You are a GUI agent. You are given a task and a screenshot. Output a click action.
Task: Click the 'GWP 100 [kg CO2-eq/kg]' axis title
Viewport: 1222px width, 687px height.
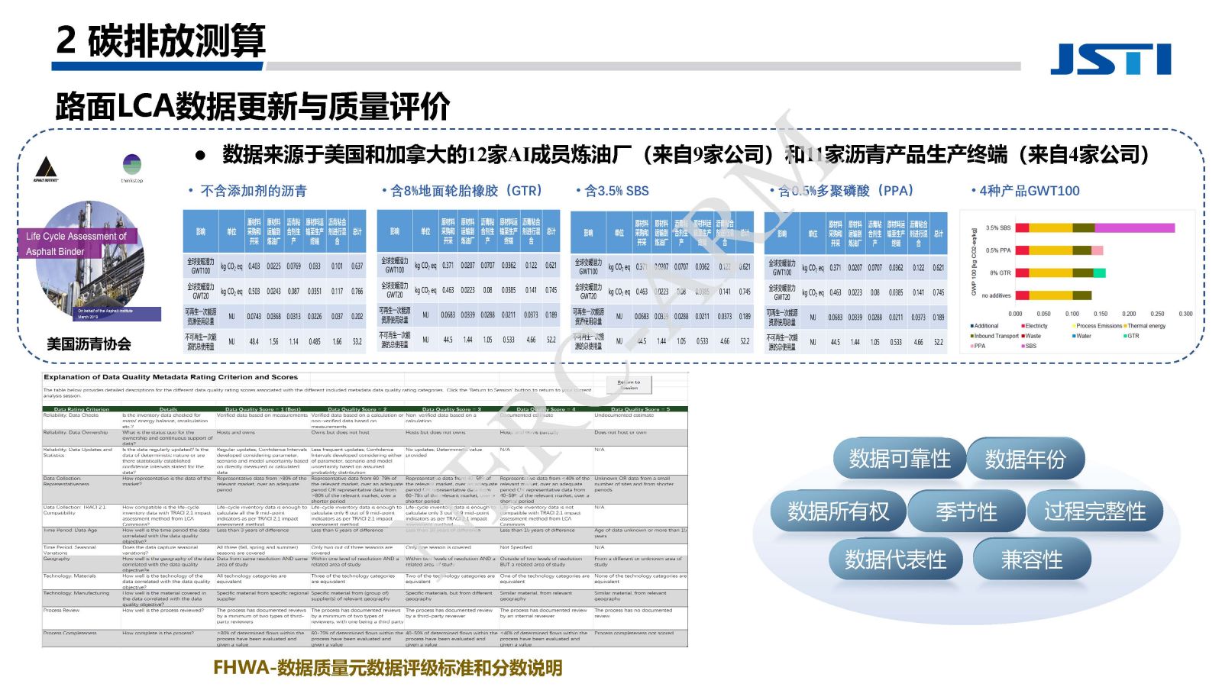974,261
